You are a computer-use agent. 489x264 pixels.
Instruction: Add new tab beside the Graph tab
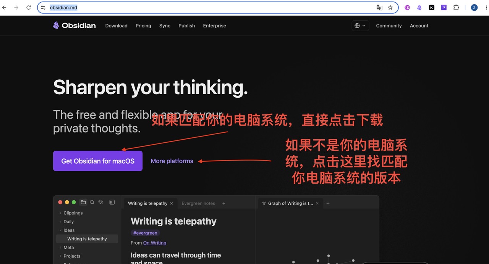point(328,203)
